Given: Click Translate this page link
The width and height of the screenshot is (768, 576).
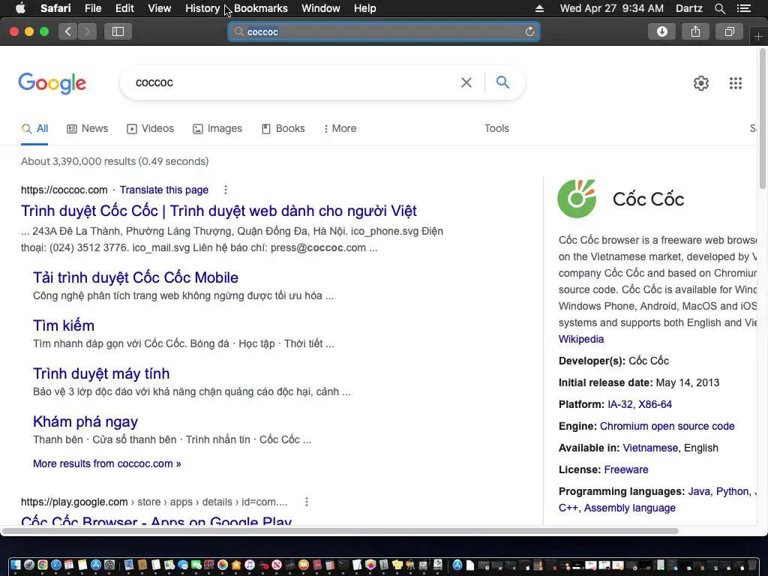Looking at the screenshot, I should click(x=164, y=190).
